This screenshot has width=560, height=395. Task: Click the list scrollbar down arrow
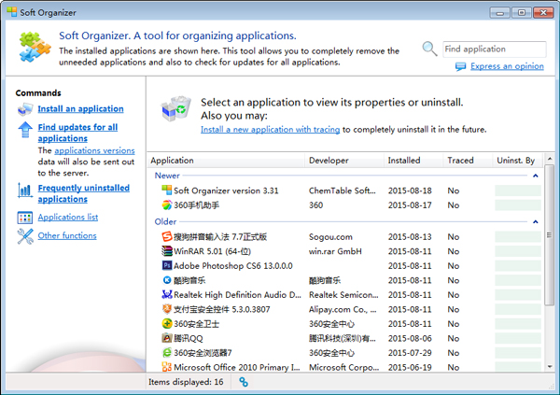point(550,367)
